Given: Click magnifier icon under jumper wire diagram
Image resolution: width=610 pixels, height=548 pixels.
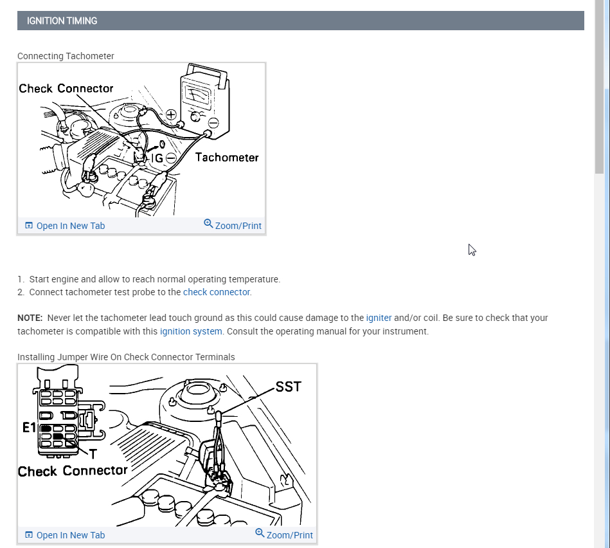Looking at the screenshot, I should (x=260, y=533).
